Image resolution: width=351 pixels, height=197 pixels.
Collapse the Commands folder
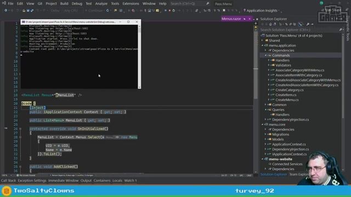(x=265, y=55)
